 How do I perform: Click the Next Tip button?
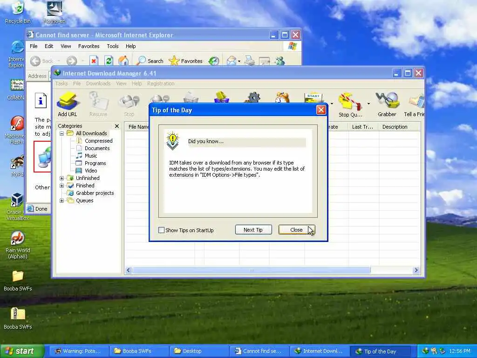253,230
